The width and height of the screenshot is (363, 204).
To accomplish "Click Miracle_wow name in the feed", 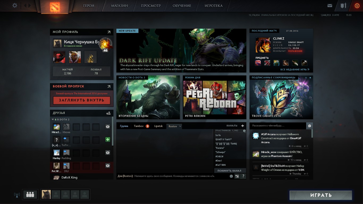I will tap(269, 152).
